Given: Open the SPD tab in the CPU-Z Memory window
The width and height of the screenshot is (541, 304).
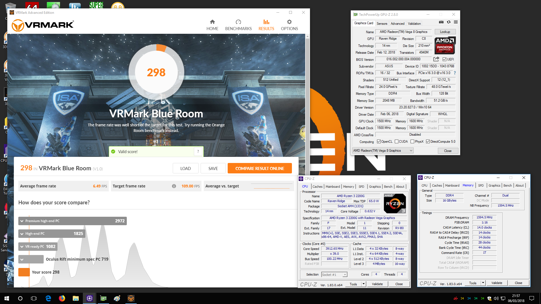Looking at the screenshot, I should pyautogui.click(x=481, y=185).
